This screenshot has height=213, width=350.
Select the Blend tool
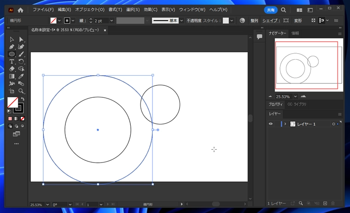click(x=21, y=84)
